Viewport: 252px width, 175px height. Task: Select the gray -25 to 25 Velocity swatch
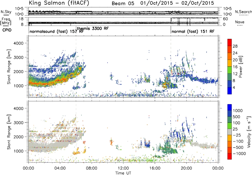(x=230, y=132)
